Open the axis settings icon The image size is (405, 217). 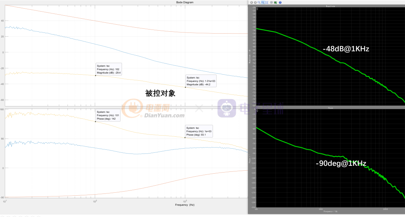click(271, 3)
